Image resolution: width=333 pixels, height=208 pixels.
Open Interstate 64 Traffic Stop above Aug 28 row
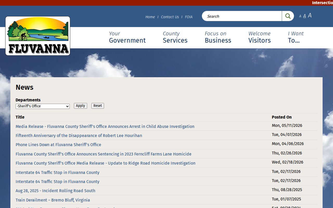(x=57, y=181)
